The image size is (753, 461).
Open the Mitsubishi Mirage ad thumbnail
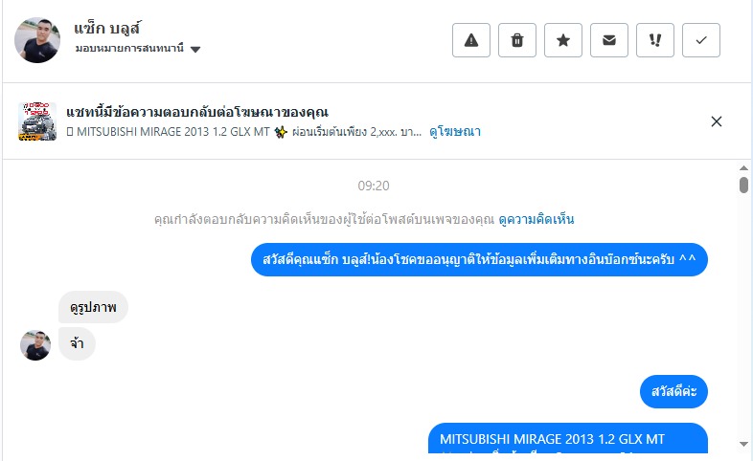coord(37,121)
